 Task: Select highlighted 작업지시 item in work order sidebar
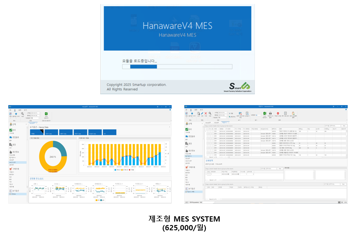194,156
